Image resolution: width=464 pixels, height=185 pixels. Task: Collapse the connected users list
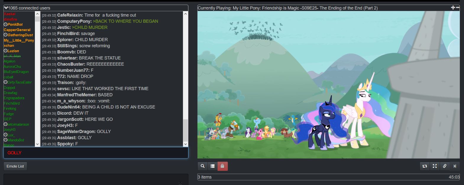(6, 8)
